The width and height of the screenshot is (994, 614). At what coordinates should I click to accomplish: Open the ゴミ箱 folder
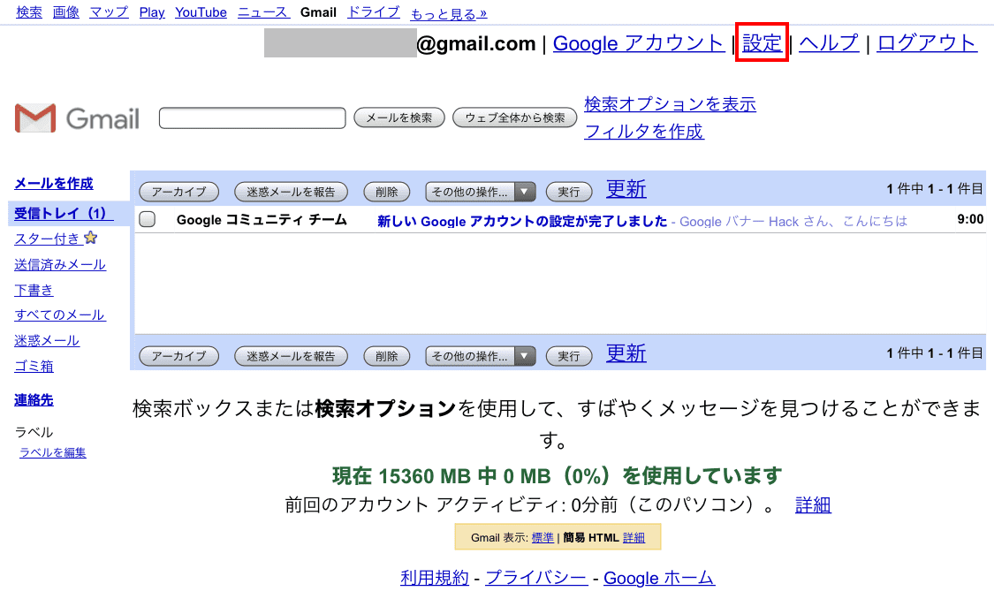click(x=34, y=366)
